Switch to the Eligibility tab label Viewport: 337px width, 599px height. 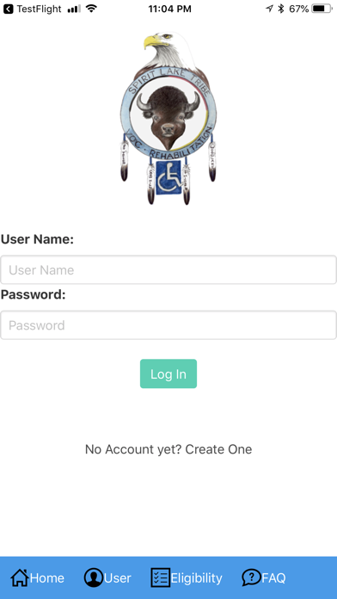point(196,578)
